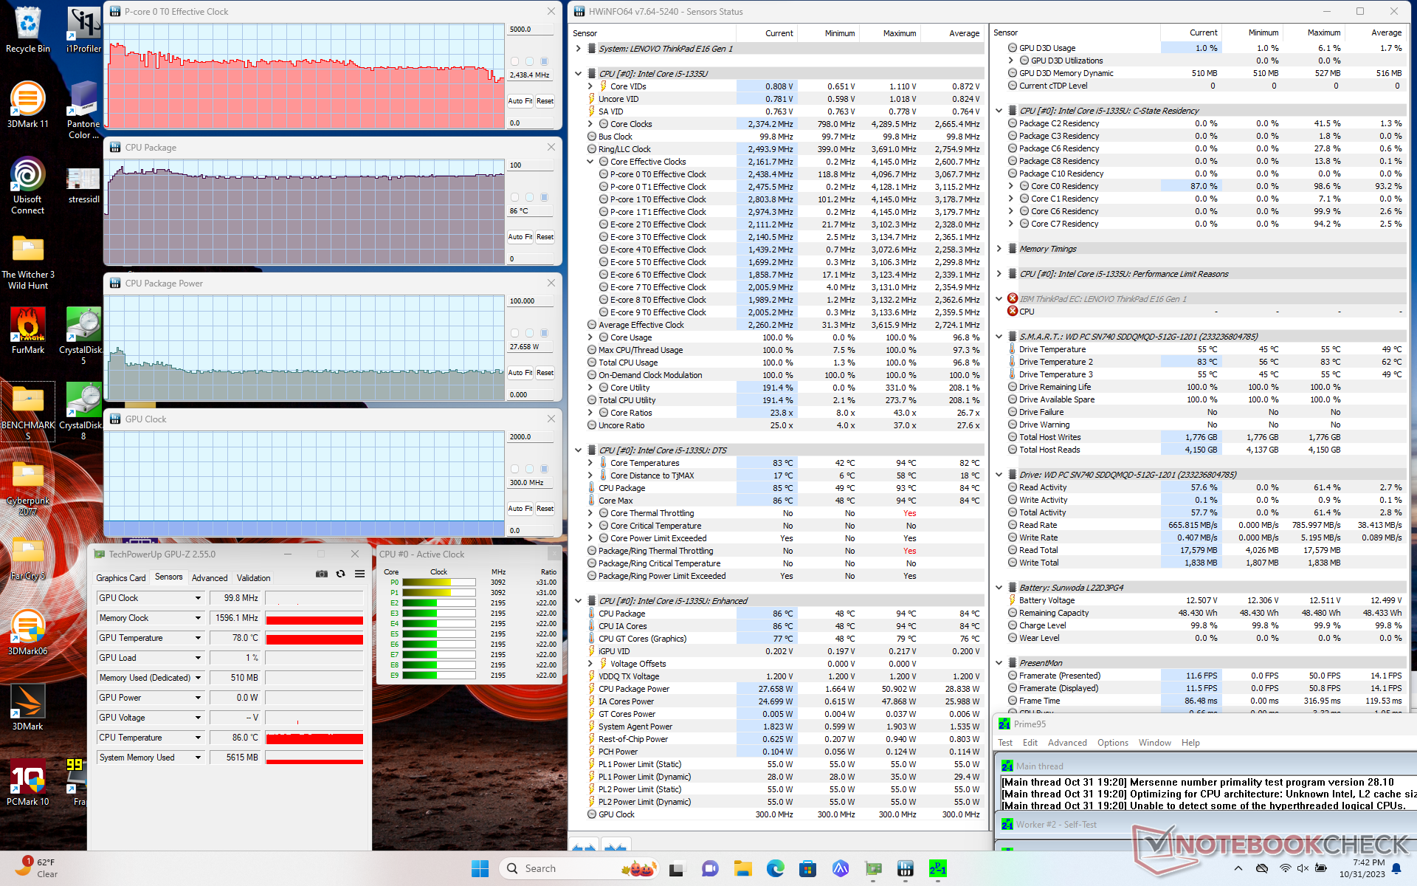The height and width of the screenshot is (886, 1417).
Task: Switch to Graphics Card tab
Action: pos(121,578)
